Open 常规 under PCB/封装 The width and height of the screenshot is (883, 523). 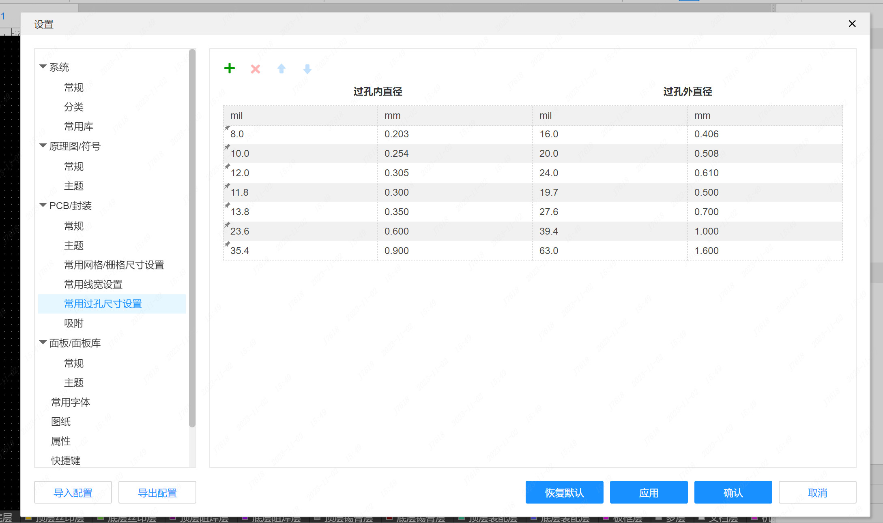point(74,226)
